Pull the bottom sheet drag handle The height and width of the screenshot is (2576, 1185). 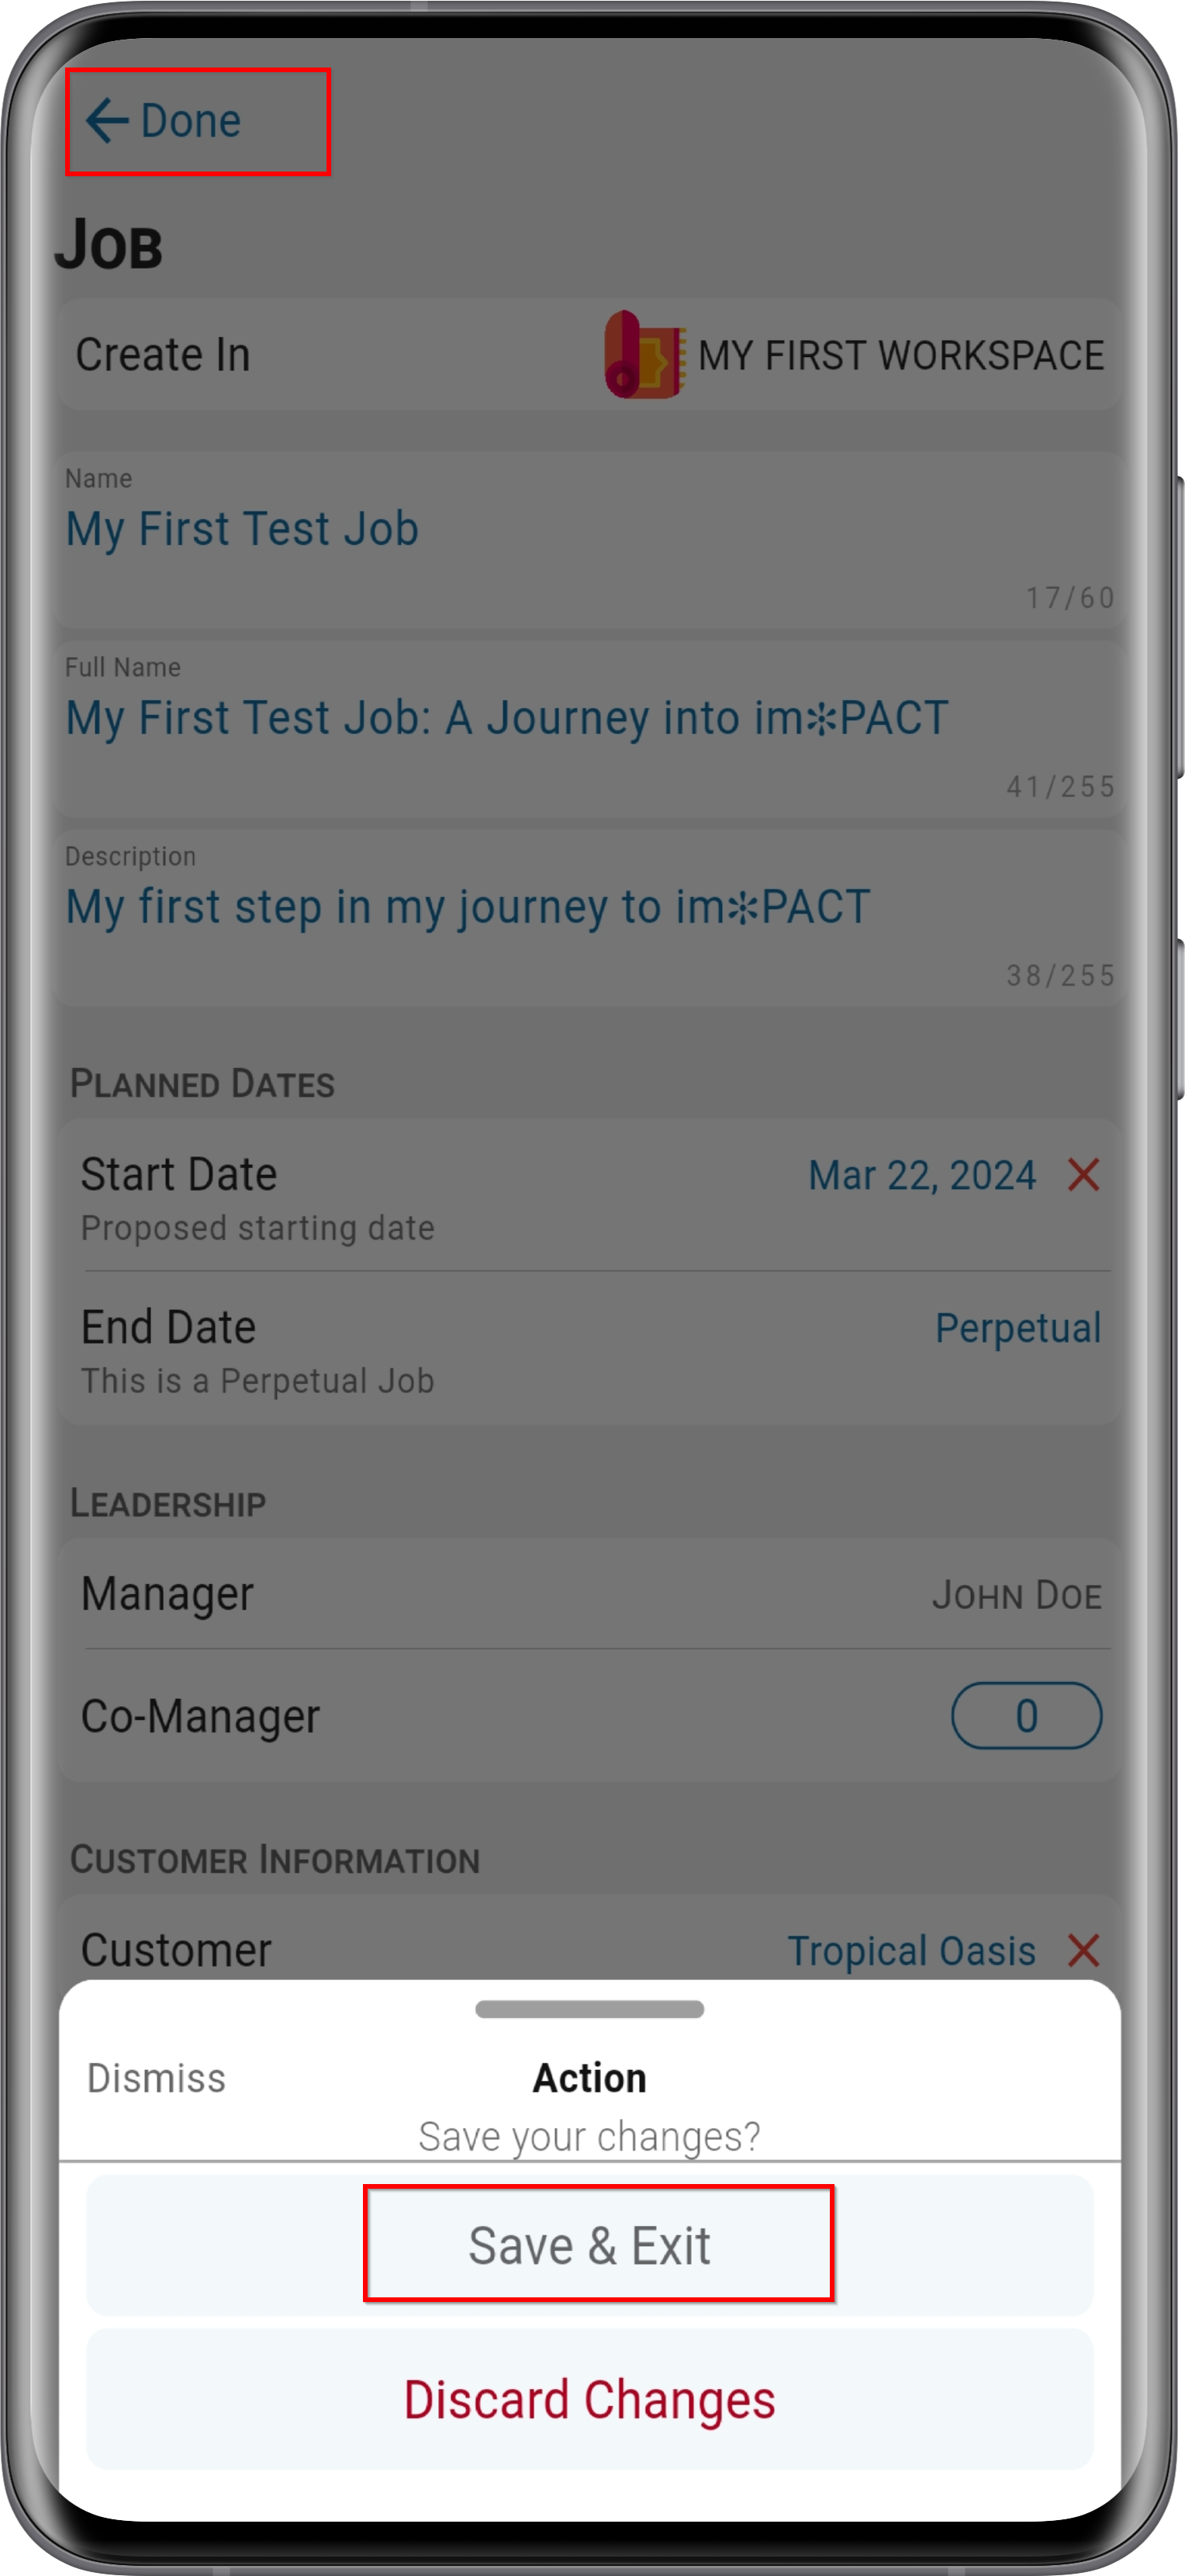589,2009
